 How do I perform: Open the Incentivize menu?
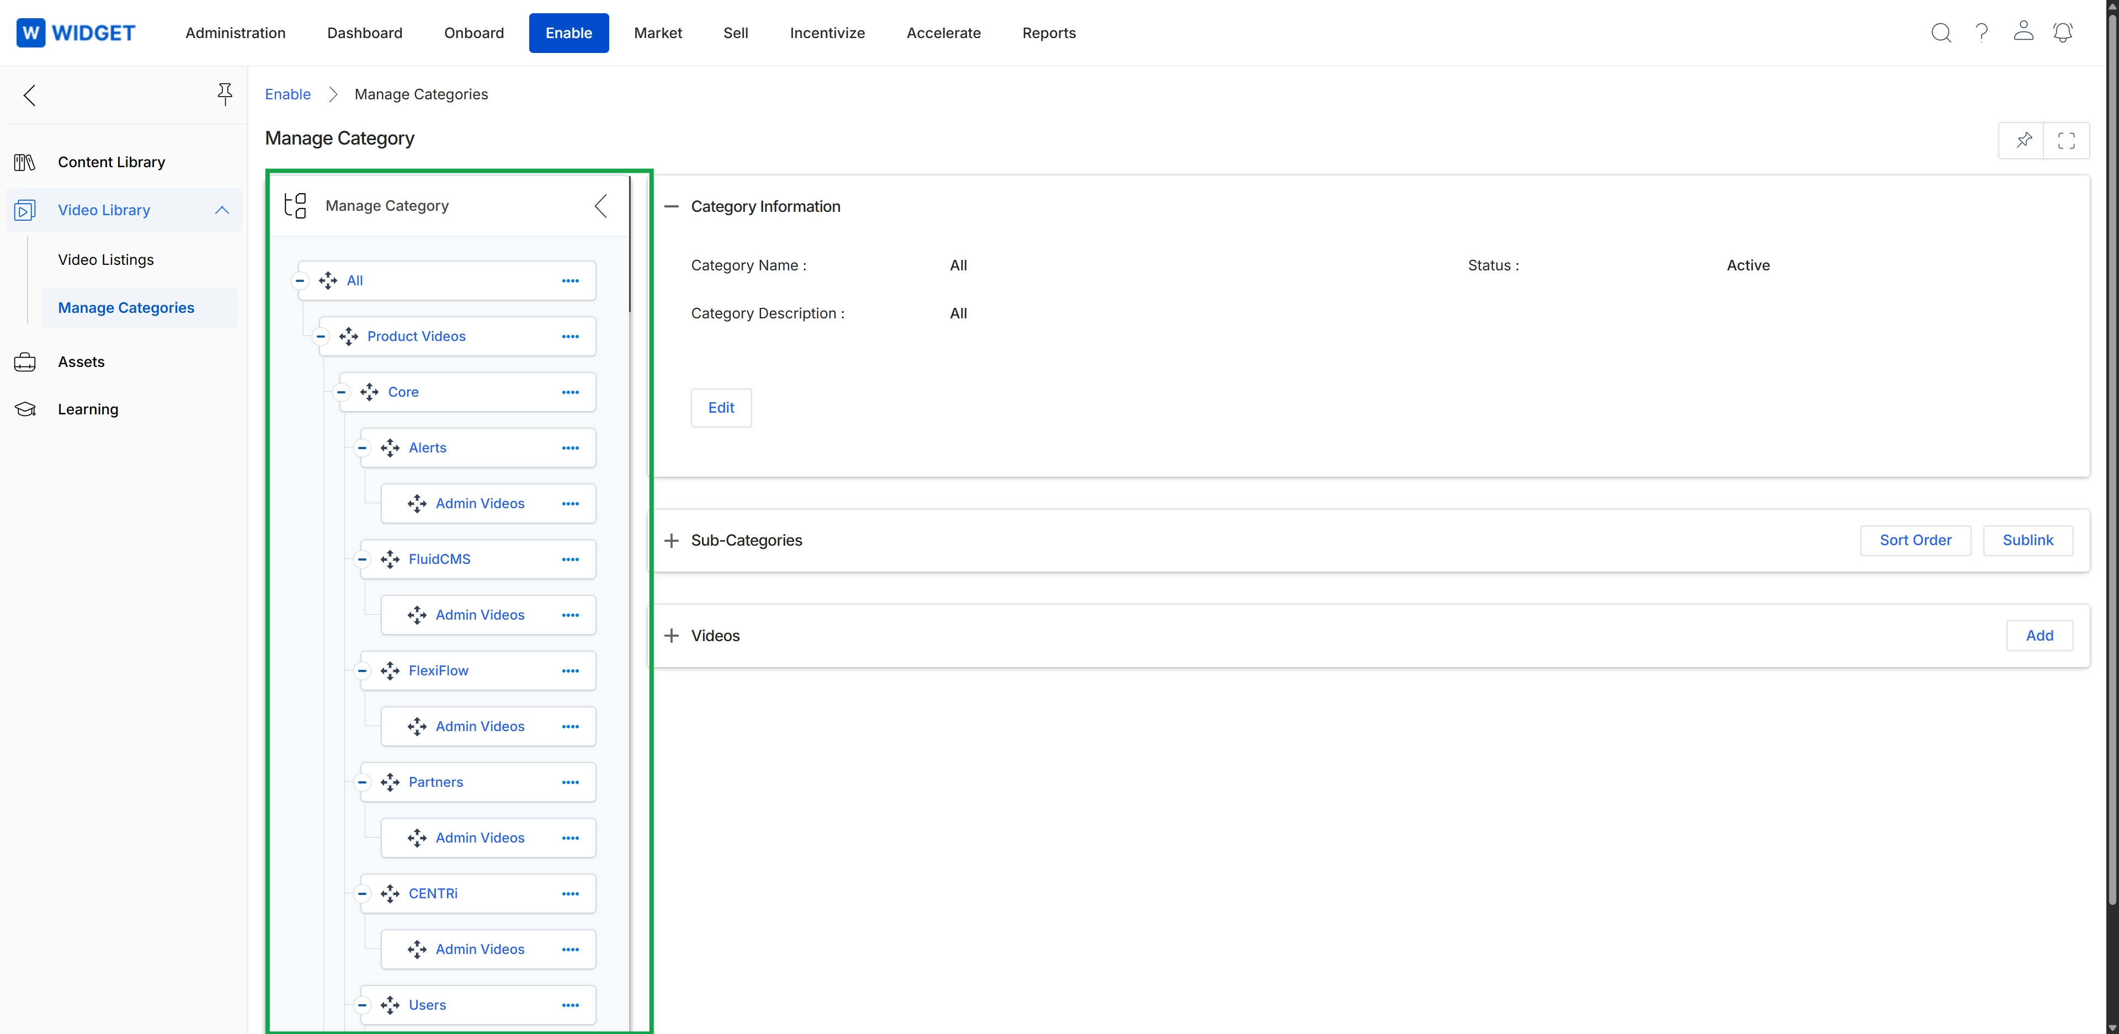click(x=828, y=33)
